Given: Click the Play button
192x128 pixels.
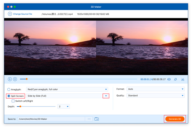Looking at the screenshot, I should coord(10,79).
